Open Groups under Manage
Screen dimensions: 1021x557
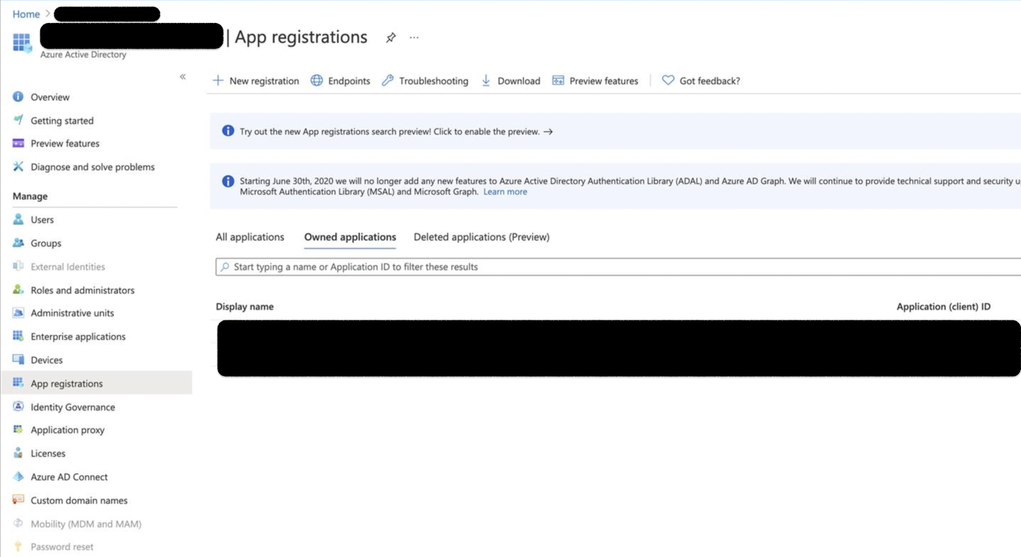coord(46,243)
